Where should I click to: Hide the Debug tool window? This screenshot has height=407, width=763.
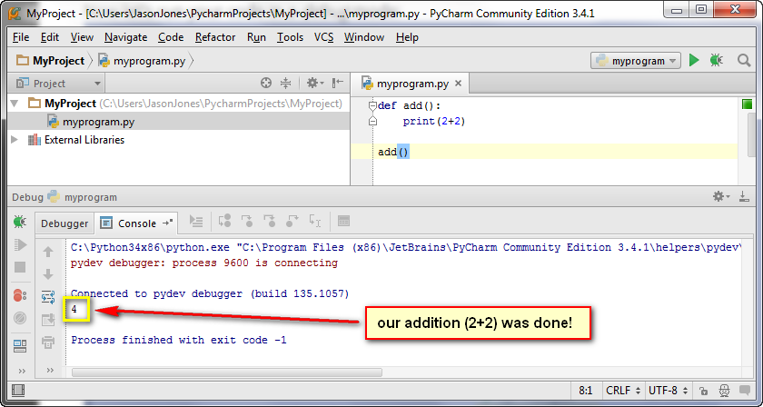744,196
